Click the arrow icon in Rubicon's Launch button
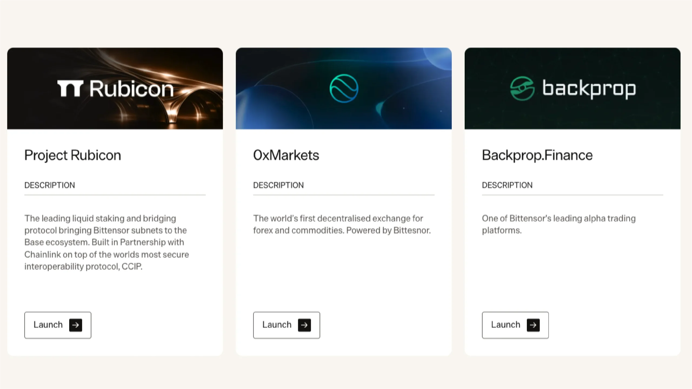This screenshot has width=692, height=389. click(x=76, y=325)
